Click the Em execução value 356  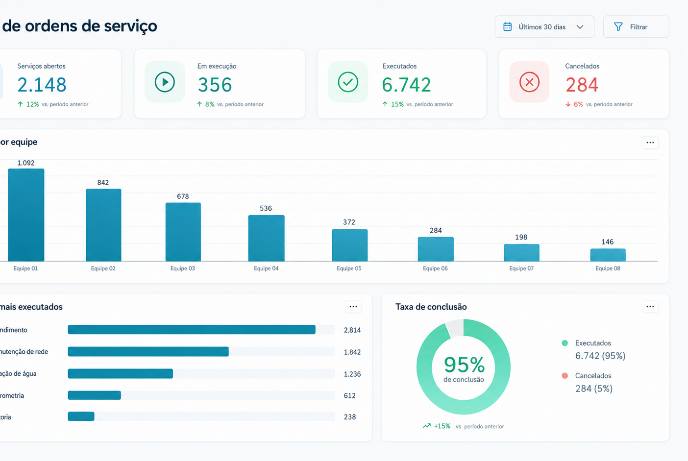(x=215, y=85)
